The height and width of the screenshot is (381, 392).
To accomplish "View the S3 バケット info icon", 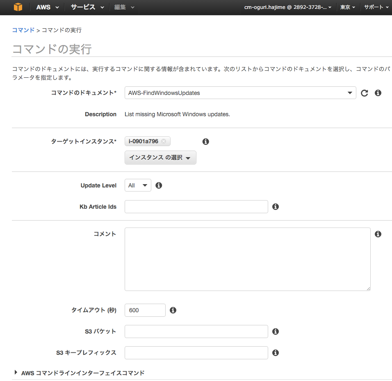I will [275, 331].
